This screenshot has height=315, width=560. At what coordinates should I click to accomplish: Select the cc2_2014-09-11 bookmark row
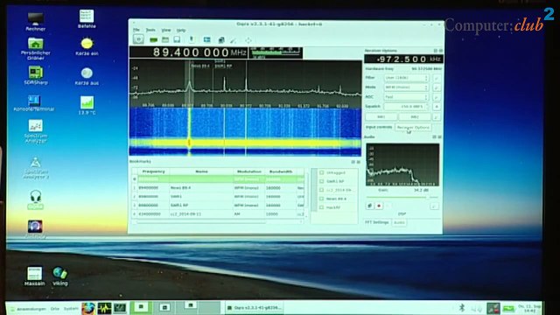click(218, 213)
